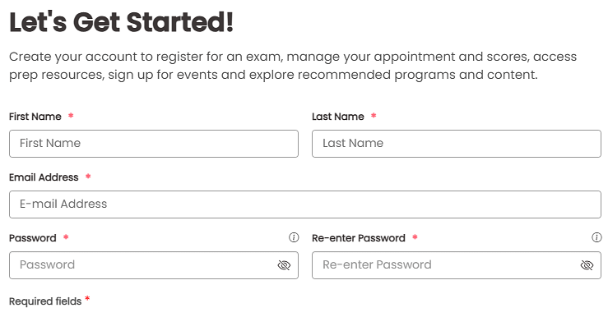Click the Password field label text

point(33,238)
